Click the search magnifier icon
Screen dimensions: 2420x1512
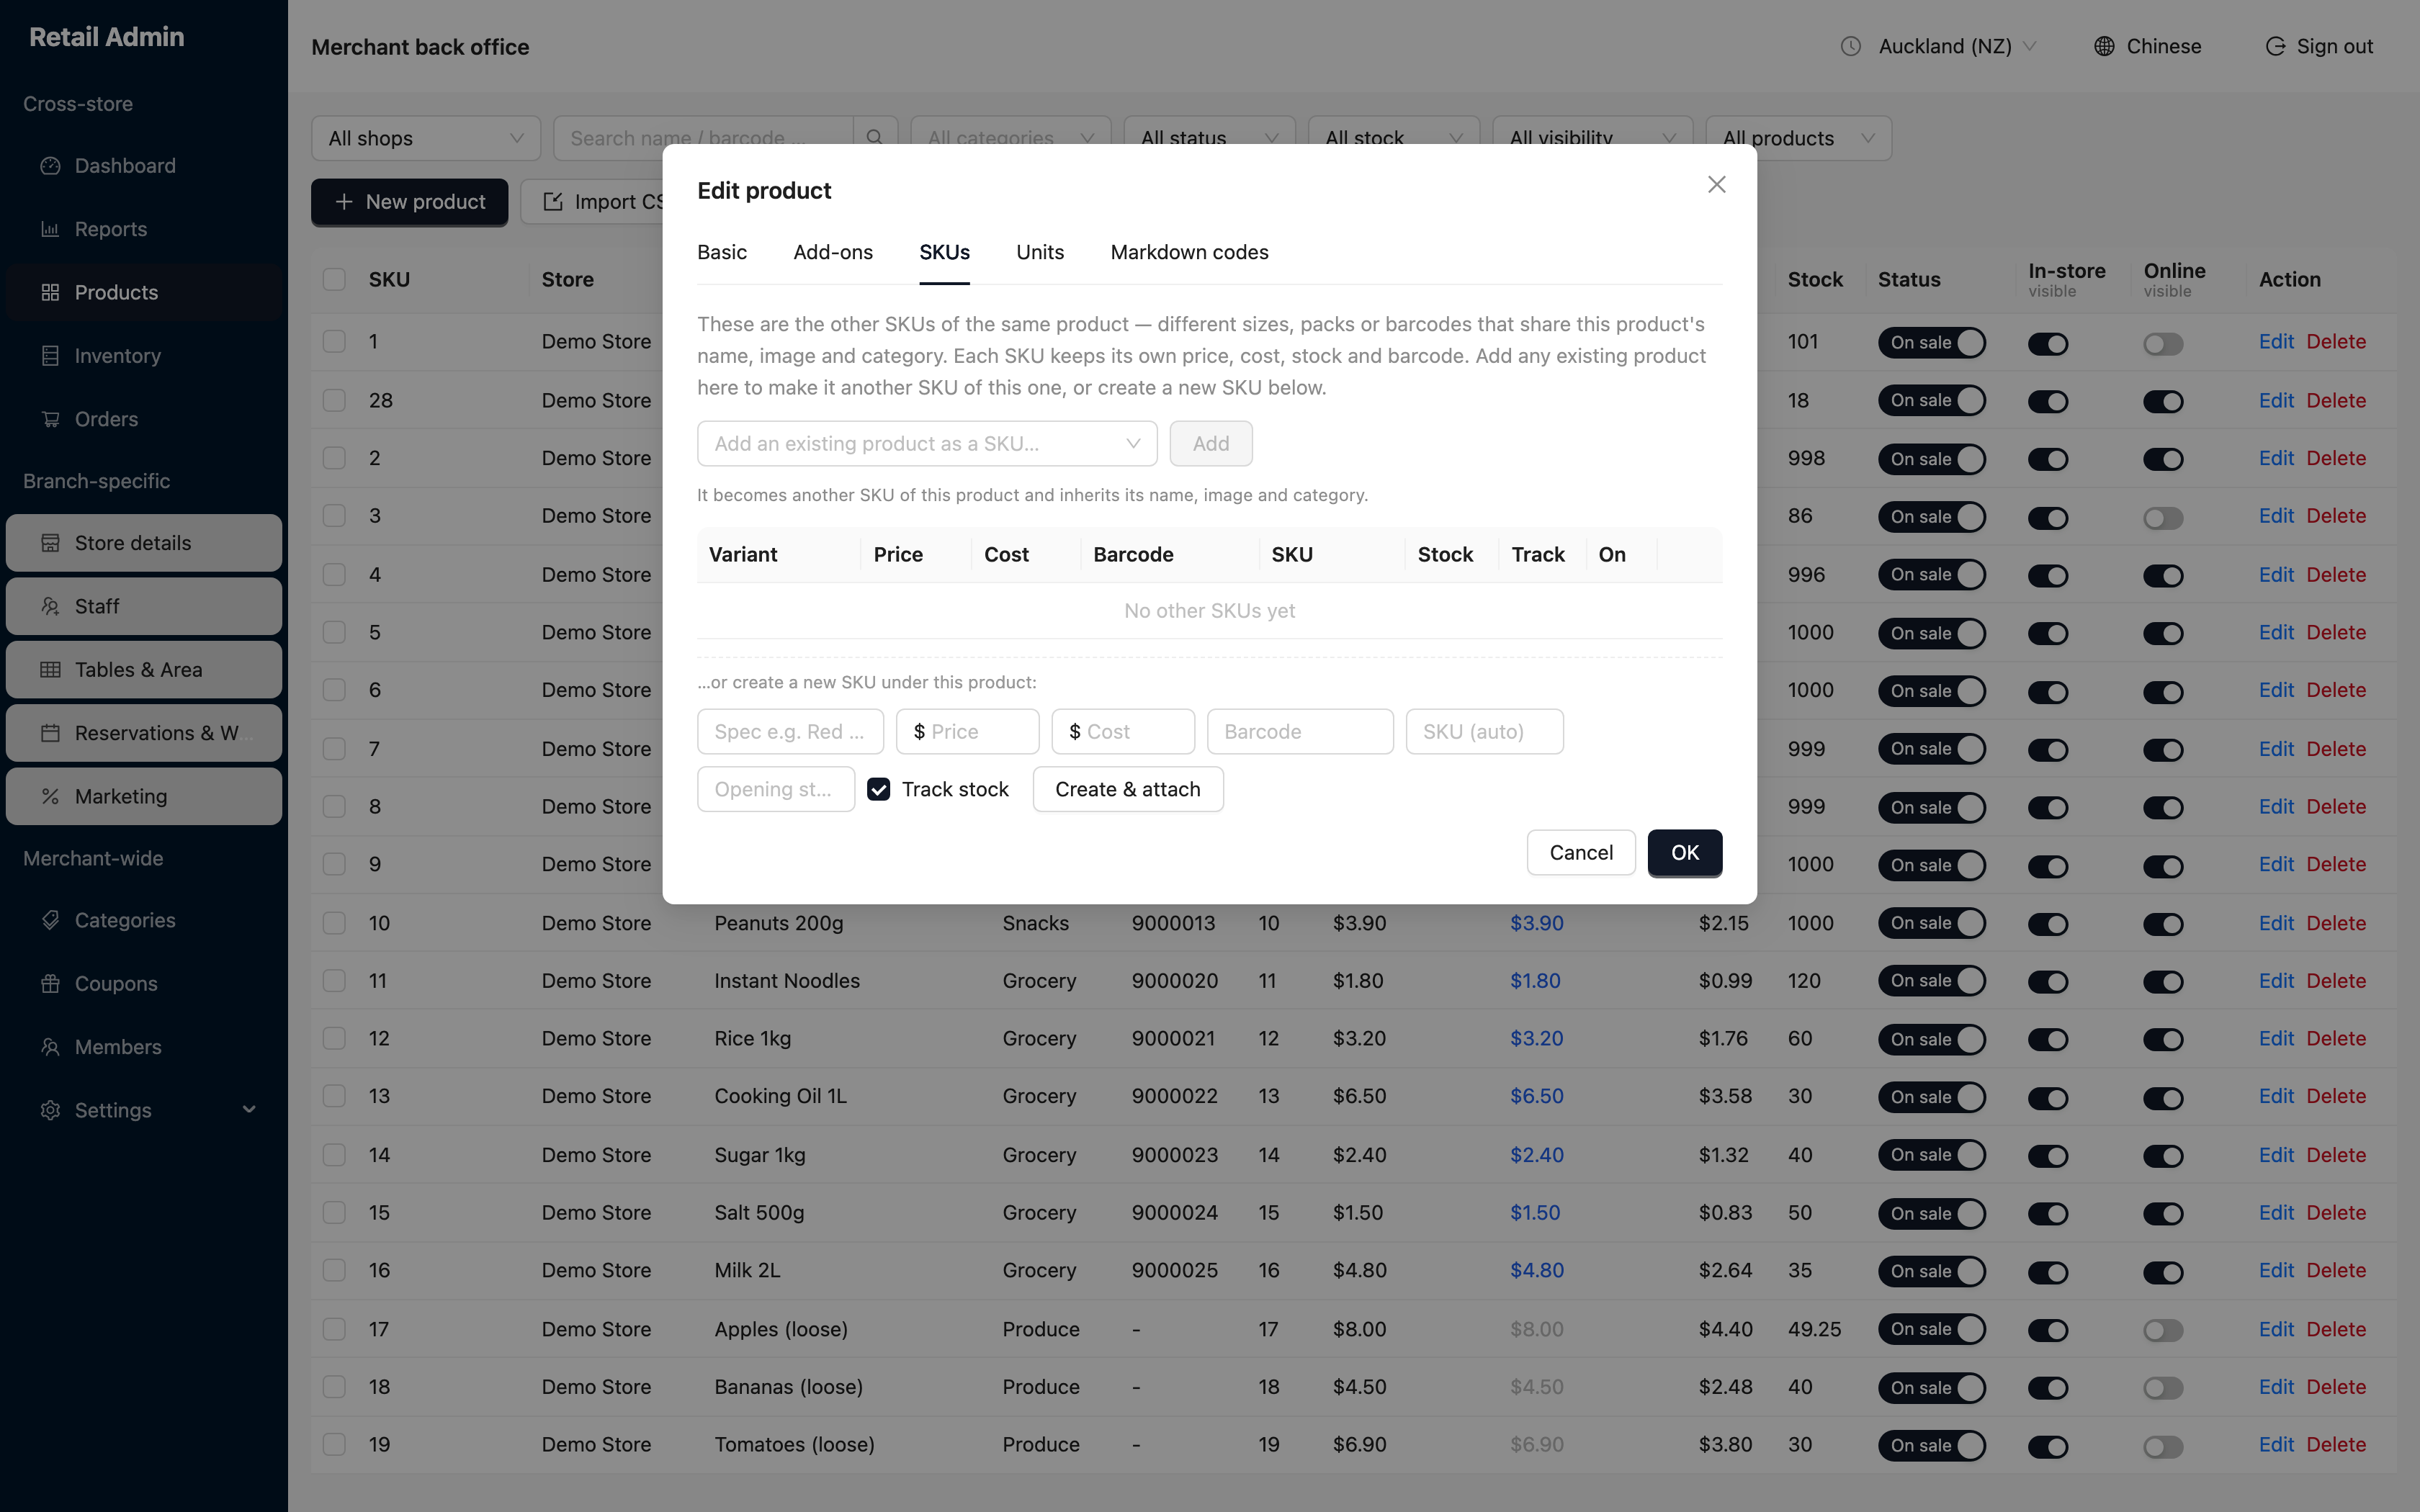875,138
